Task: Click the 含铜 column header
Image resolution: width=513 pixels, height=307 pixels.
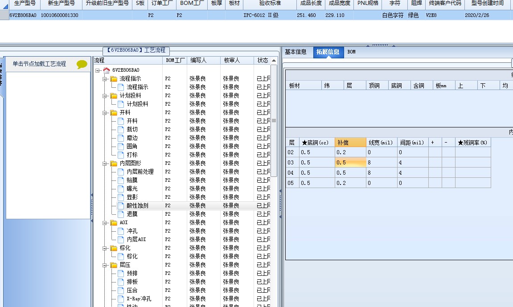Action: pyautogui.click(x=421, y=86)
